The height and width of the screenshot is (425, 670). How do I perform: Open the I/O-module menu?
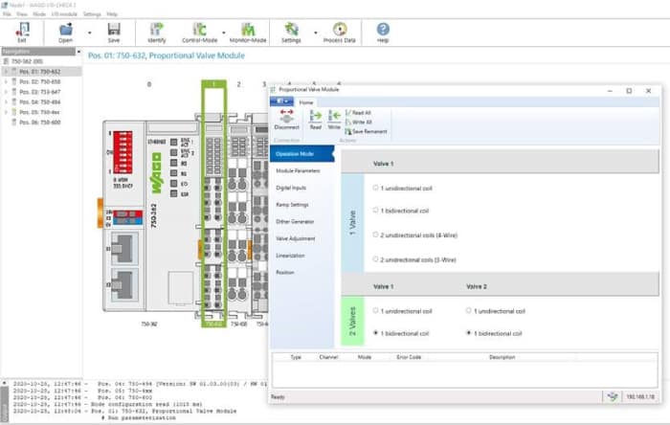(x=63, y=14)
